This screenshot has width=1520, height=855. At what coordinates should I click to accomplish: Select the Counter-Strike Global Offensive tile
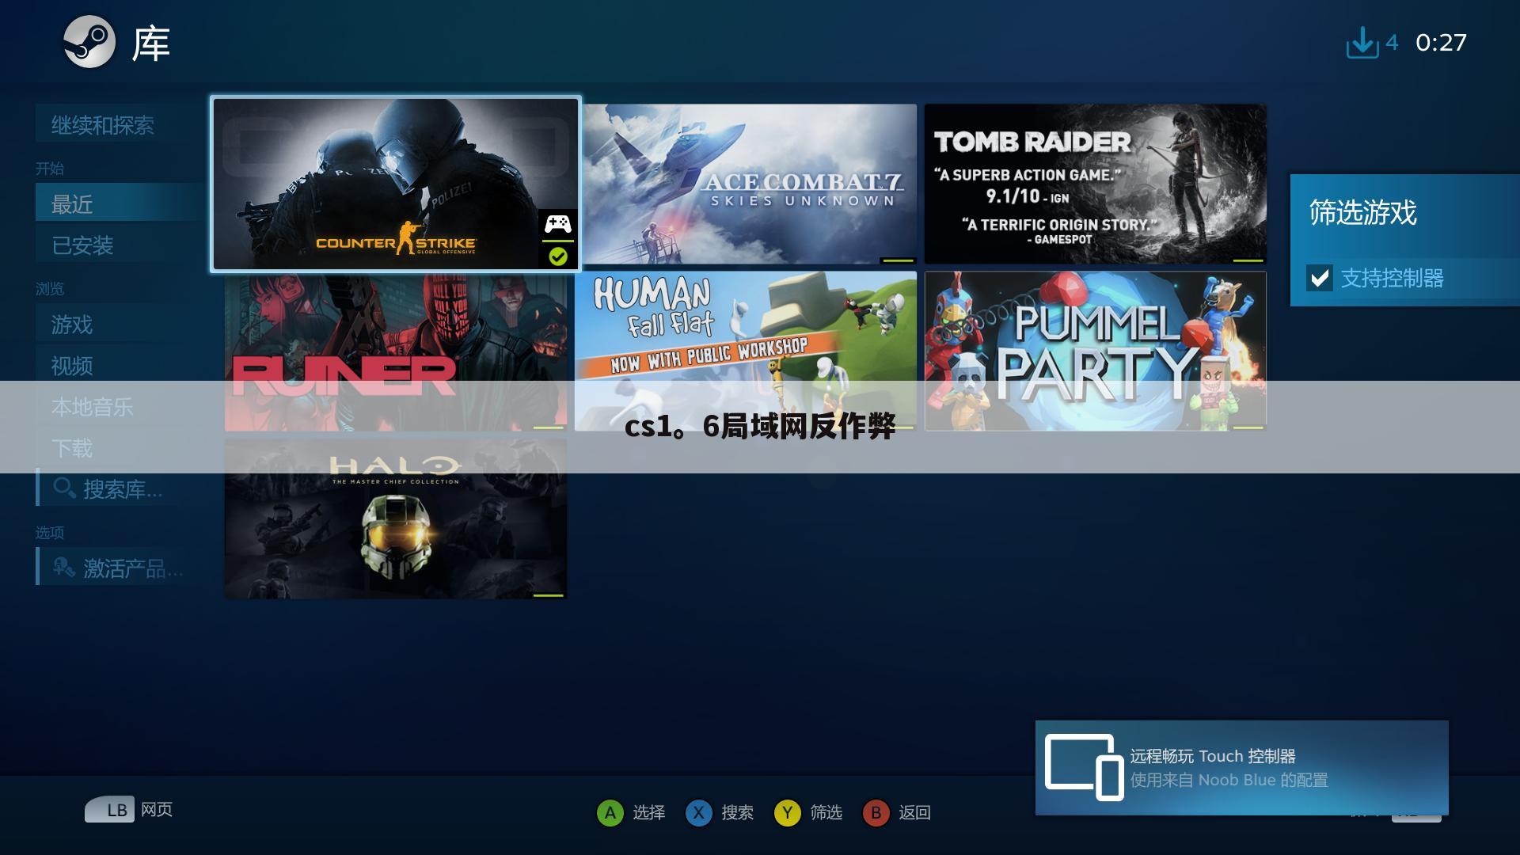(x=396, y=184)
